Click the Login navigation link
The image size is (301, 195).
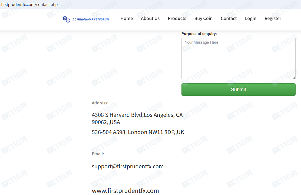[x=250, y=19]
